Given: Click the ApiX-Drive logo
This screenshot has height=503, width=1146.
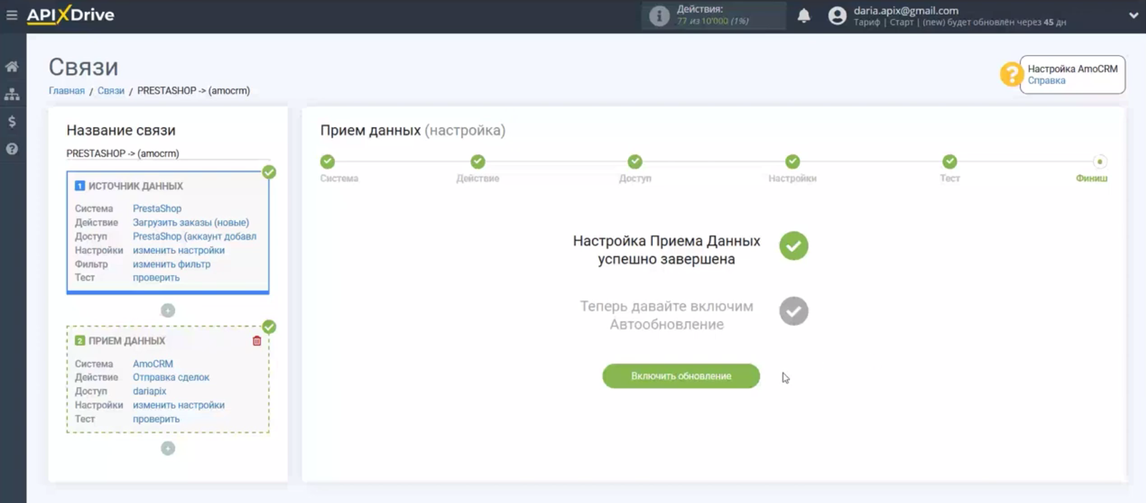Looking at the screenshot, I should pyautogui.click(x=70, y=15).
